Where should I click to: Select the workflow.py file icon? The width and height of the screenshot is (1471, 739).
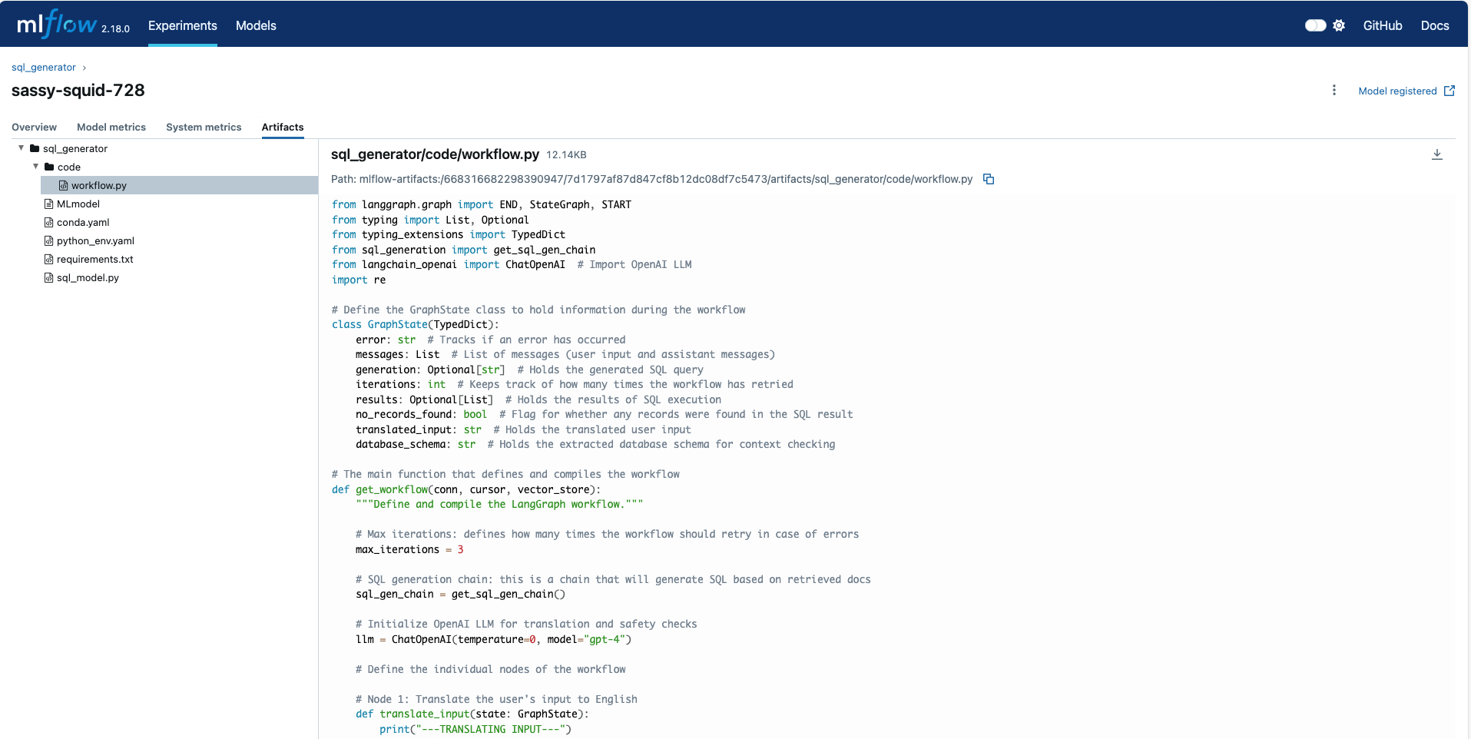(x=63, y=185)
